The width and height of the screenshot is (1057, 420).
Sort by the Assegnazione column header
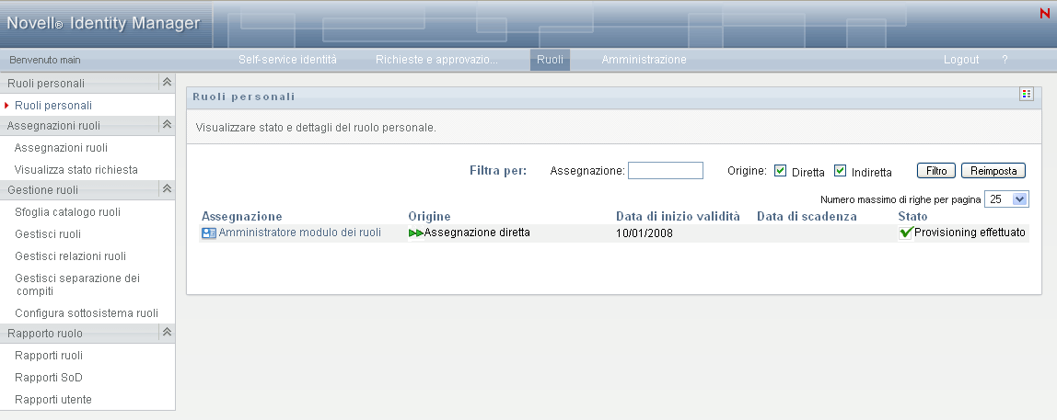(x=242, y=217)
